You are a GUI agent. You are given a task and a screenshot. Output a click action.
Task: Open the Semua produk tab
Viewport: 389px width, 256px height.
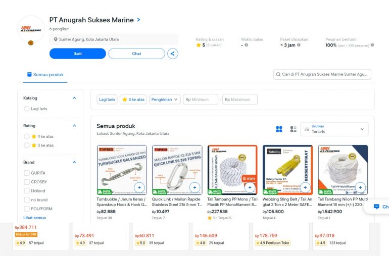coord(45,75)
